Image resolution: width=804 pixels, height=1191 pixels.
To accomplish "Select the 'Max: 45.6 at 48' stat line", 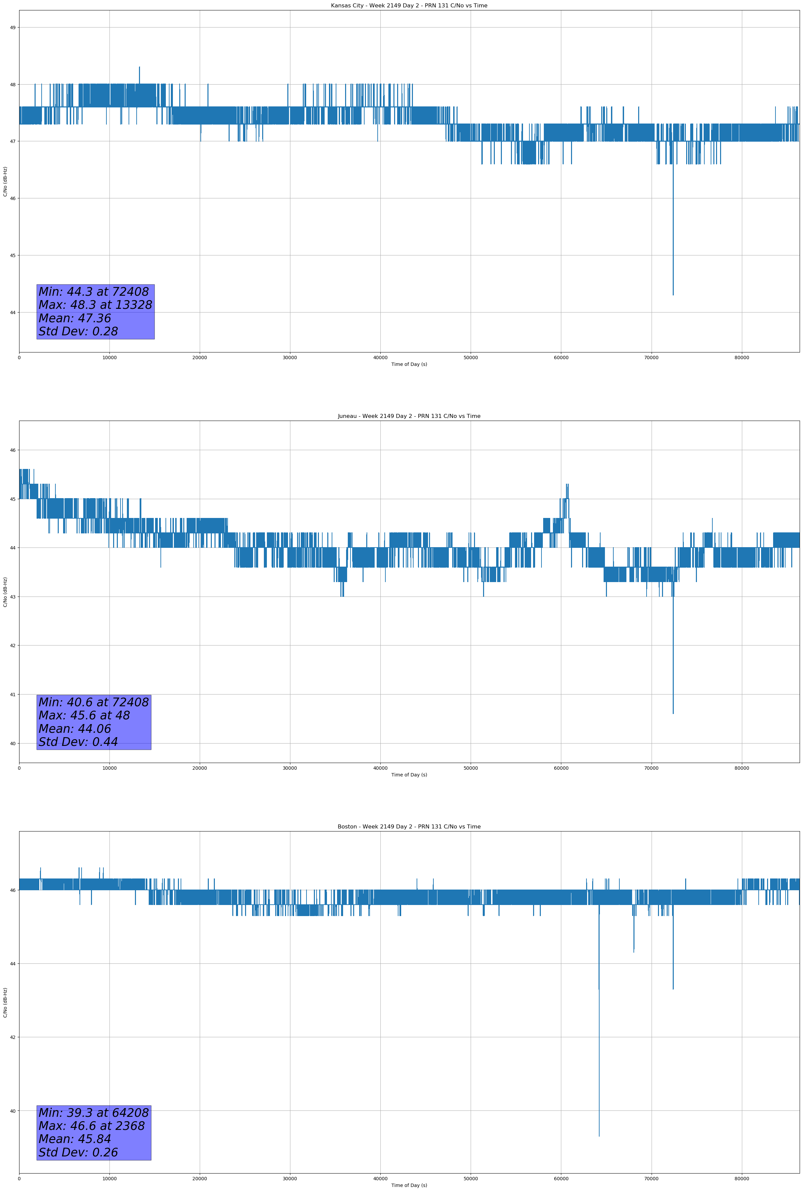I will (84, 715).
